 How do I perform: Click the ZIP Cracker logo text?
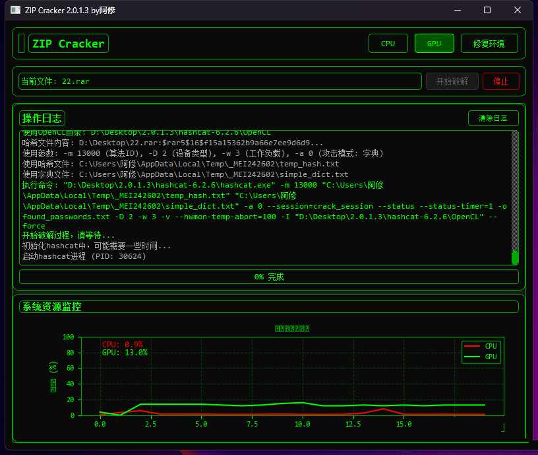coord(68,43)
